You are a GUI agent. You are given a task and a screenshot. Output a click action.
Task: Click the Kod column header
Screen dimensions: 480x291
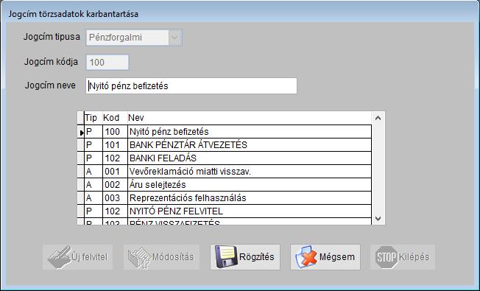115,118
